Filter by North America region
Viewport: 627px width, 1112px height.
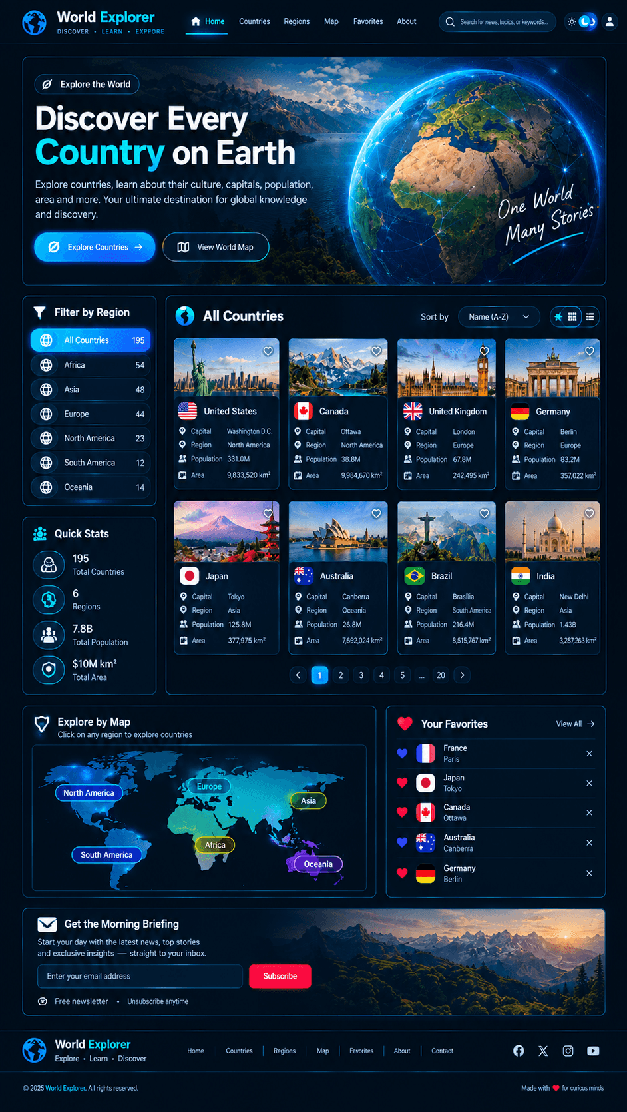[91, 438]
